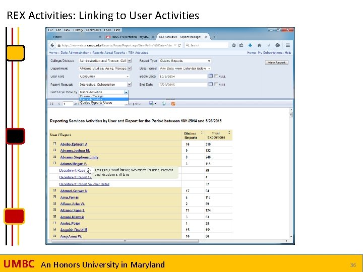363x272 pixels.
Task: Switch to the Gmail presentation tab
Action: point(130,37)
